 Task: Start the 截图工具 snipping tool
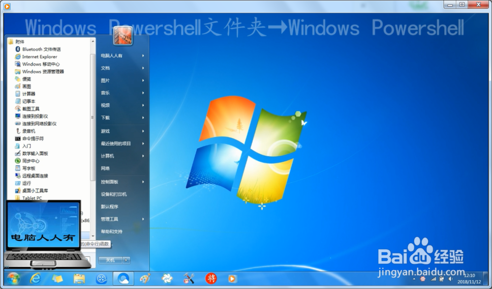point(27,109)
